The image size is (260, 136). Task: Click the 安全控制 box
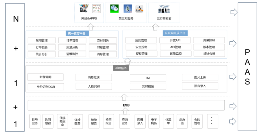tap(141, 47)
